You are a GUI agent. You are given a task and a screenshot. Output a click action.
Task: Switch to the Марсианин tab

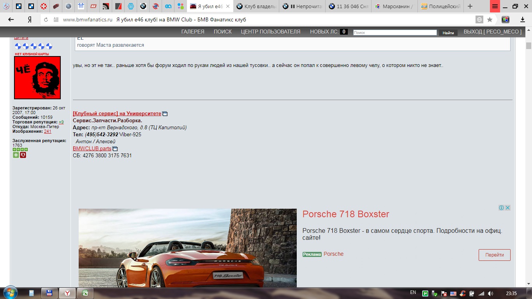pyautogui.click(x=394, y=6)
